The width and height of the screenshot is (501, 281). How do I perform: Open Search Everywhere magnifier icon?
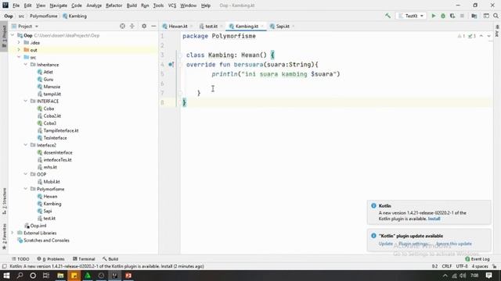coord(496,16)
